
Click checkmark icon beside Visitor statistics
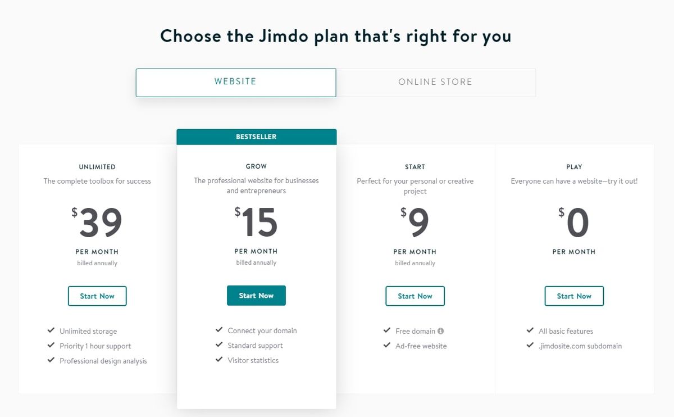pyautogui.click(x=219, y=360)
